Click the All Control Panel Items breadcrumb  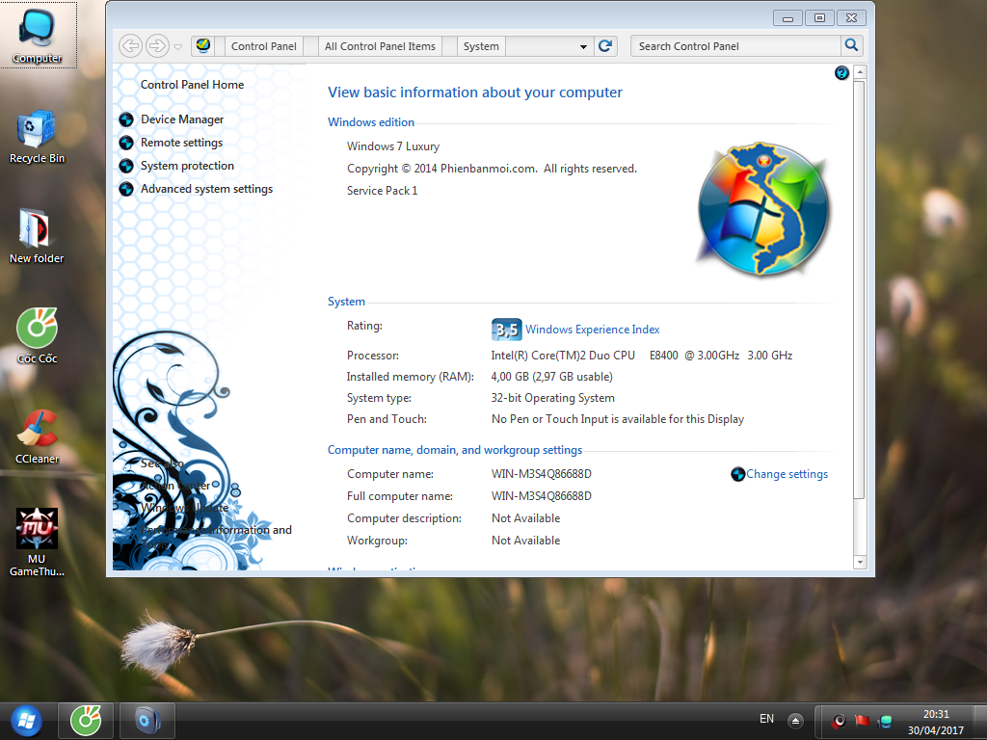click(380, 46)
